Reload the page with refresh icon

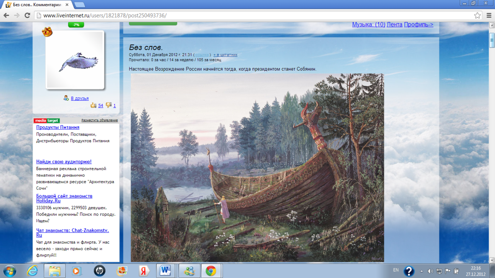pos(27,15)
